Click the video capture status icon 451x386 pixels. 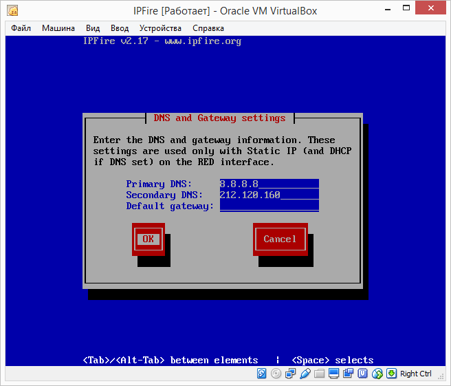348,374
